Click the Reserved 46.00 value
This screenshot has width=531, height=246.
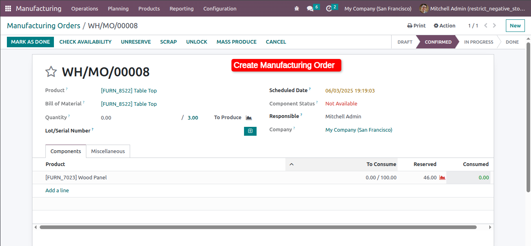pyautogui.click(x=430, y=177)
